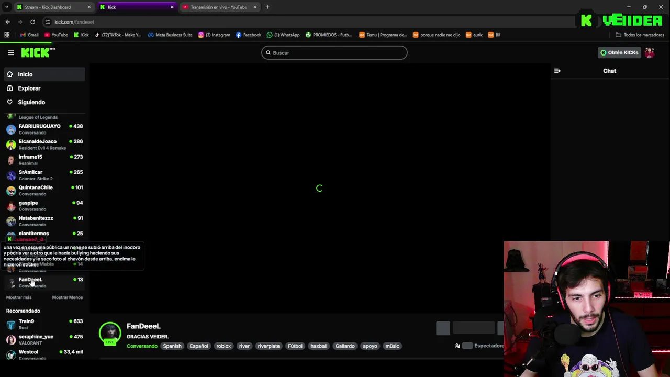Open Facebook bookmark

(x=249, y=35)
